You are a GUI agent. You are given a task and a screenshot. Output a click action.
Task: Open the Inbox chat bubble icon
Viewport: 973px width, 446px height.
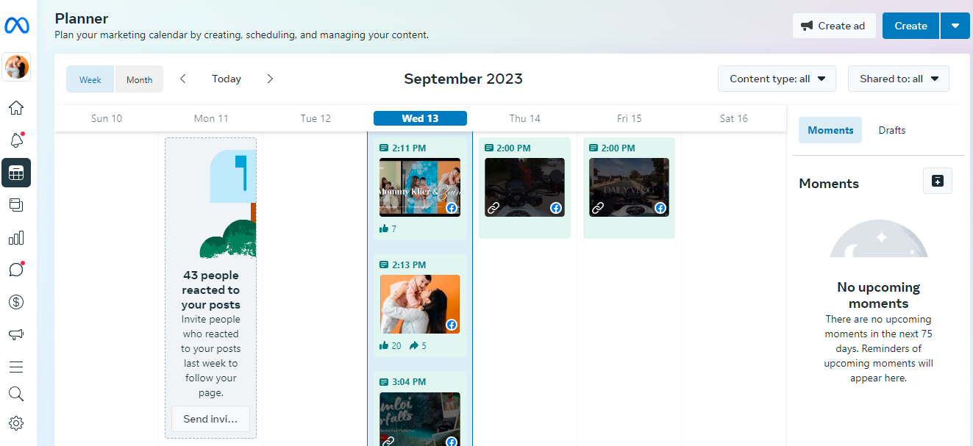(16, 270)
